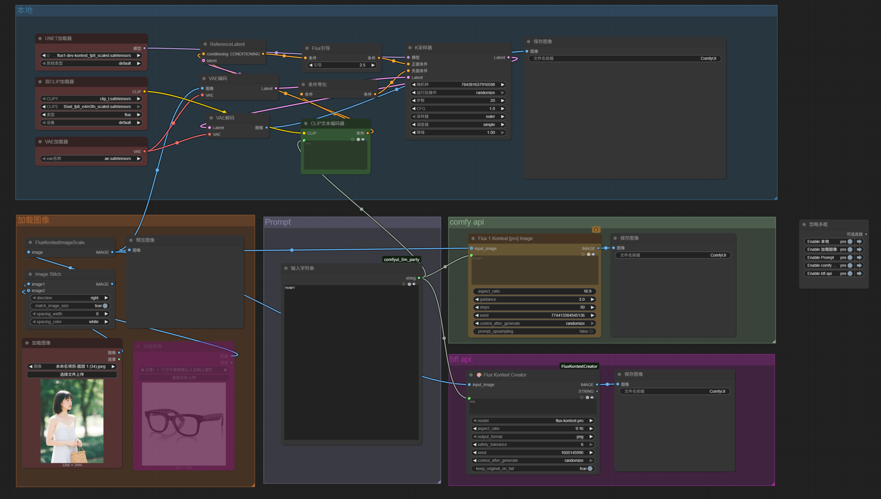Click the palette icon on Flux Kontext Creator
The image size is (881, 499).
pos(479,375)
